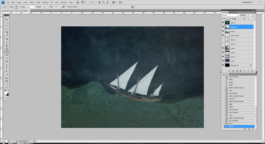Pick the Type tool
Screen dimensions: 265x144
[7, 68]
